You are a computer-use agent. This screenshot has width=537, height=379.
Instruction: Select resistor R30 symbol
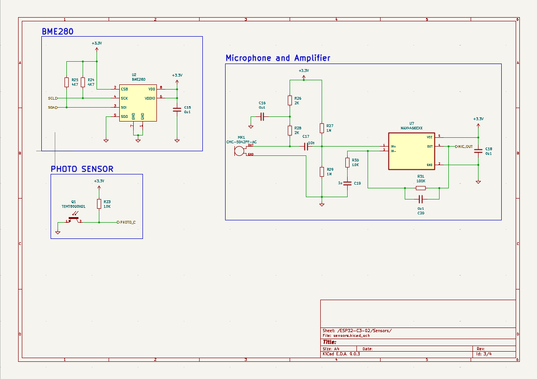coord(347,162)
